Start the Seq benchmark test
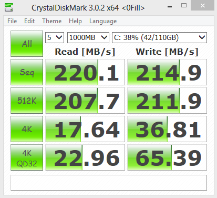The height and width of the screenshot is (198, 217). pyautogui.click(x=27, y=72)
